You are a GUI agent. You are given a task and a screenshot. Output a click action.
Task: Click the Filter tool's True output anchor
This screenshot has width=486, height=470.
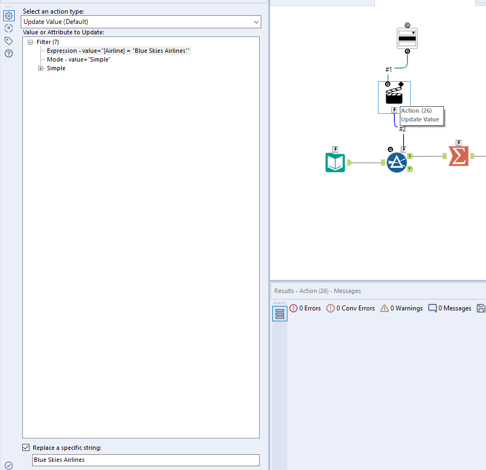pos(410,156)
